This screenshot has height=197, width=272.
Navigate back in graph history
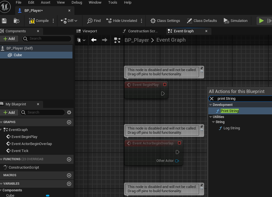pos(94,40)
